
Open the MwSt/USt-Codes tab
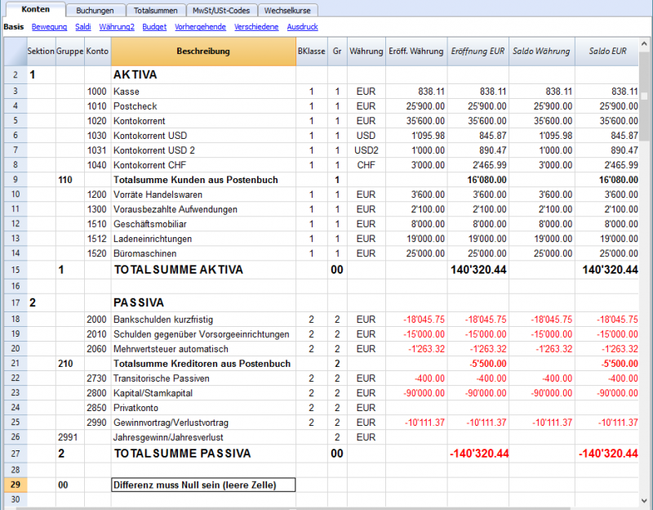[x=221, y=11]
